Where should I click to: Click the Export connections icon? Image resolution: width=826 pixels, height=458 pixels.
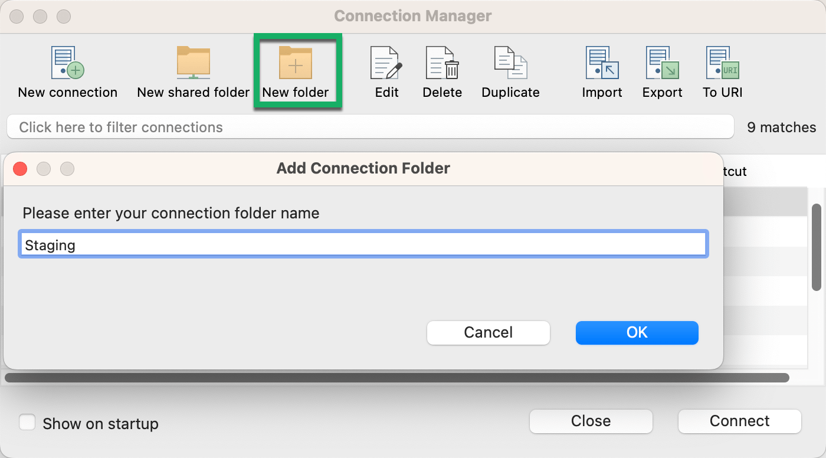click(662, 64)
